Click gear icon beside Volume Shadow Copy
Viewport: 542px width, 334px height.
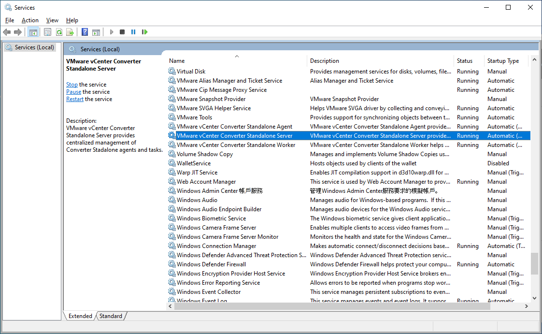172,154
